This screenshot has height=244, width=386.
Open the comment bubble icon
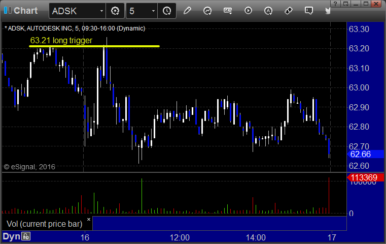[x=309, y=11]
